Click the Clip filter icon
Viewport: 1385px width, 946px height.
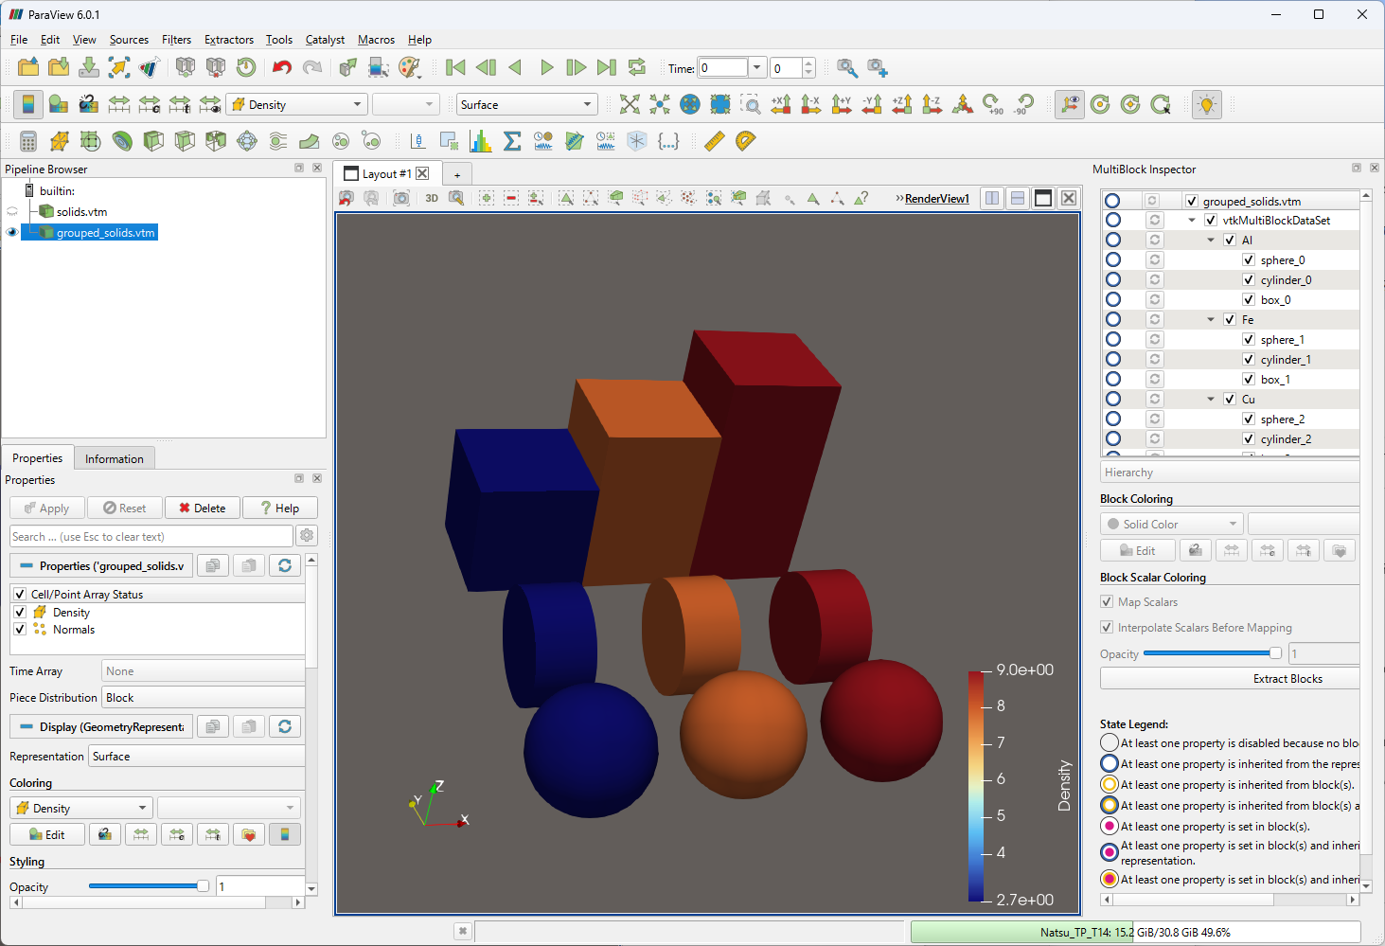[x=152, y=141]
